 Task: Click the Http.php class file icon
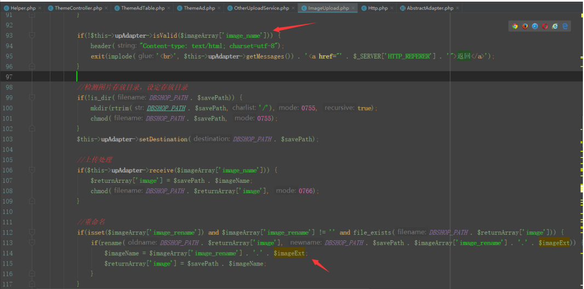[x=364, y=8]
